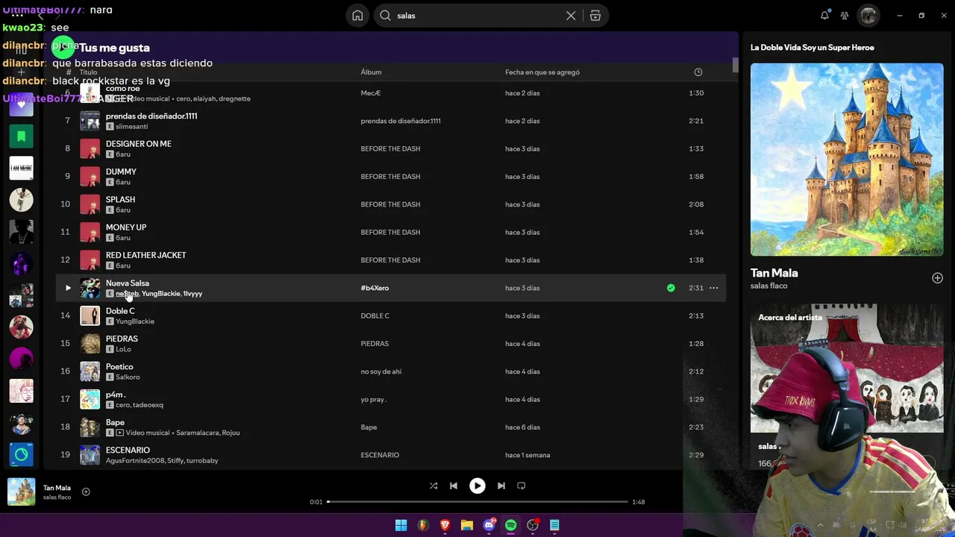Open Discord from taskbar
The width and height of the screenshot is (955, 537).
click(489, 525)
